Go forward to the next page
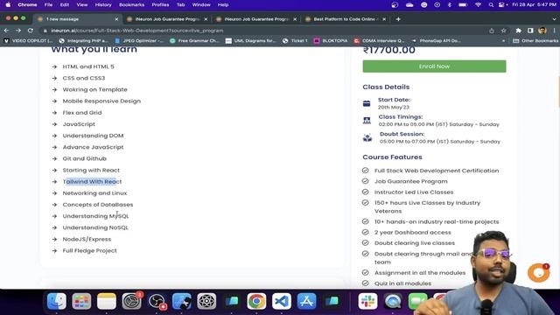This screenshot has height=315, width=560. coord(18,31)
